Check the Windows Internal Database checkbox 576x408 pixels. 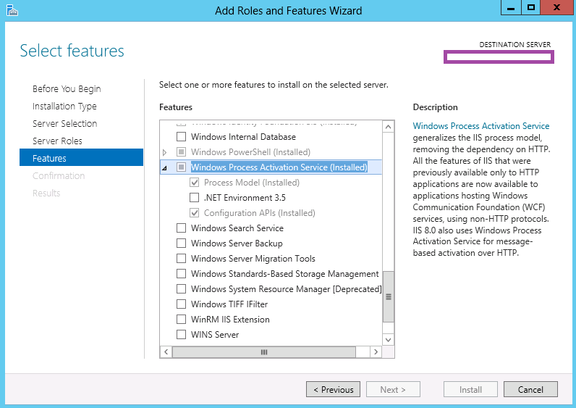point(181,137)
